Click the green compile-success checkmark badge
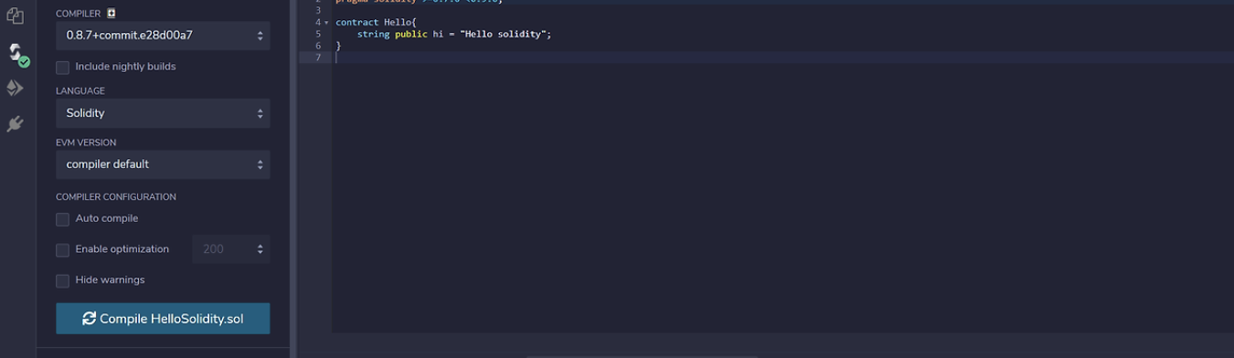 [x=25, y=62]
